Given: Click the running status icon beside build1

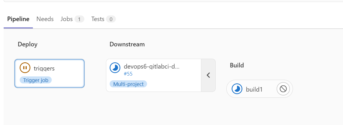Looking at the screenshot, I should click(x=237, y=89).
